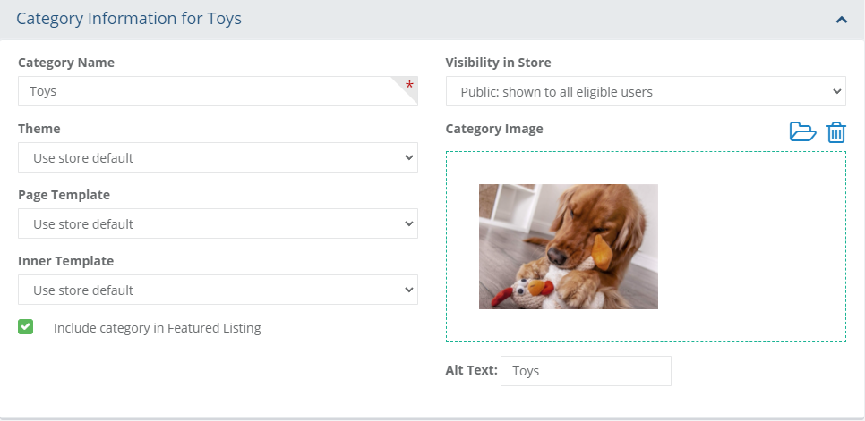
Task: Delete the category image with trash icon
Action: tap(835, 132)
